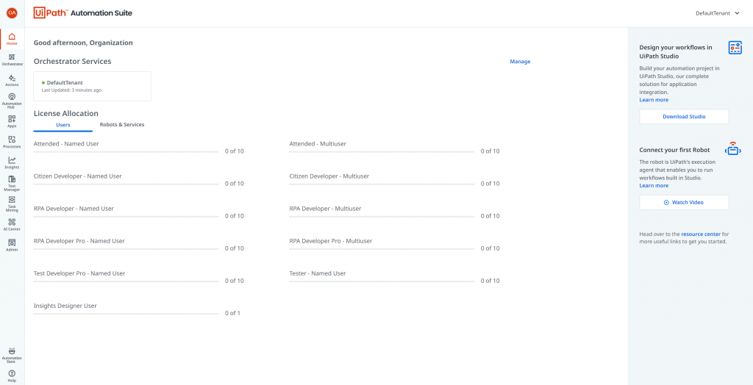Open Automation Hub in sidebar
This screenshot has width=753, height=385.
[x=12, y=101]
